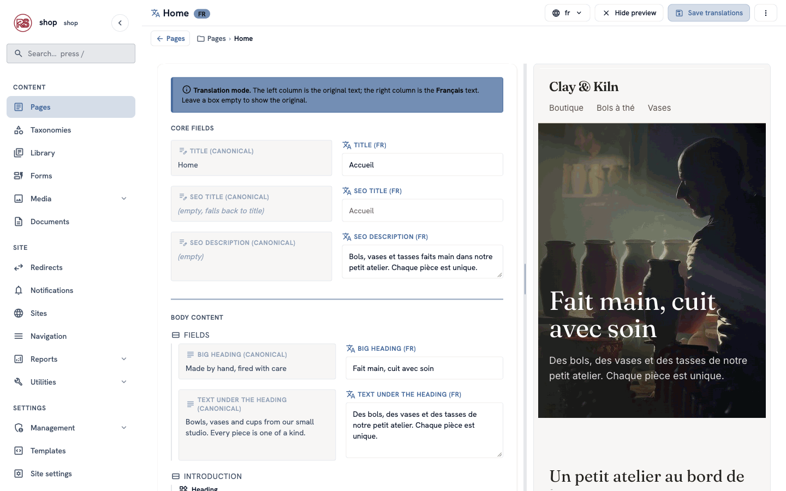The height and width of the screenshot is (491, 786).
Task: Click the Documents file icon
Action: pyautogui.click(x=19, y=221)
